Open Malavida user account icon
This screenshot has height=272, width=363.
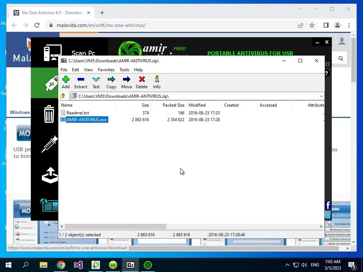tap(342, 41)
